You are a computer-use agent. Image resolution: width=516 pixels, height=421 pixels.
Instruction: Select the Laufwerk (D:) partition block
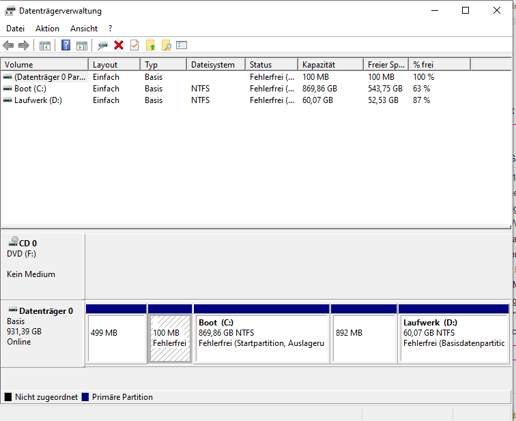click(x=454, y=334)
